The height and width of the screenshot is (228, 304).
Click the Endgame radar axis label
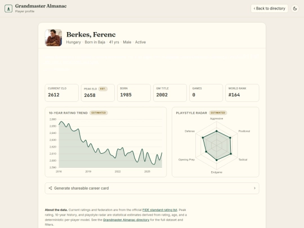(217, 172)
